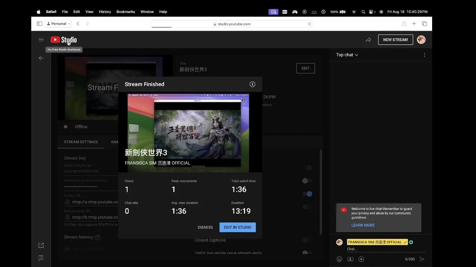Click the send message arrow in chat
Screen dimensions: 476x267
422,259
